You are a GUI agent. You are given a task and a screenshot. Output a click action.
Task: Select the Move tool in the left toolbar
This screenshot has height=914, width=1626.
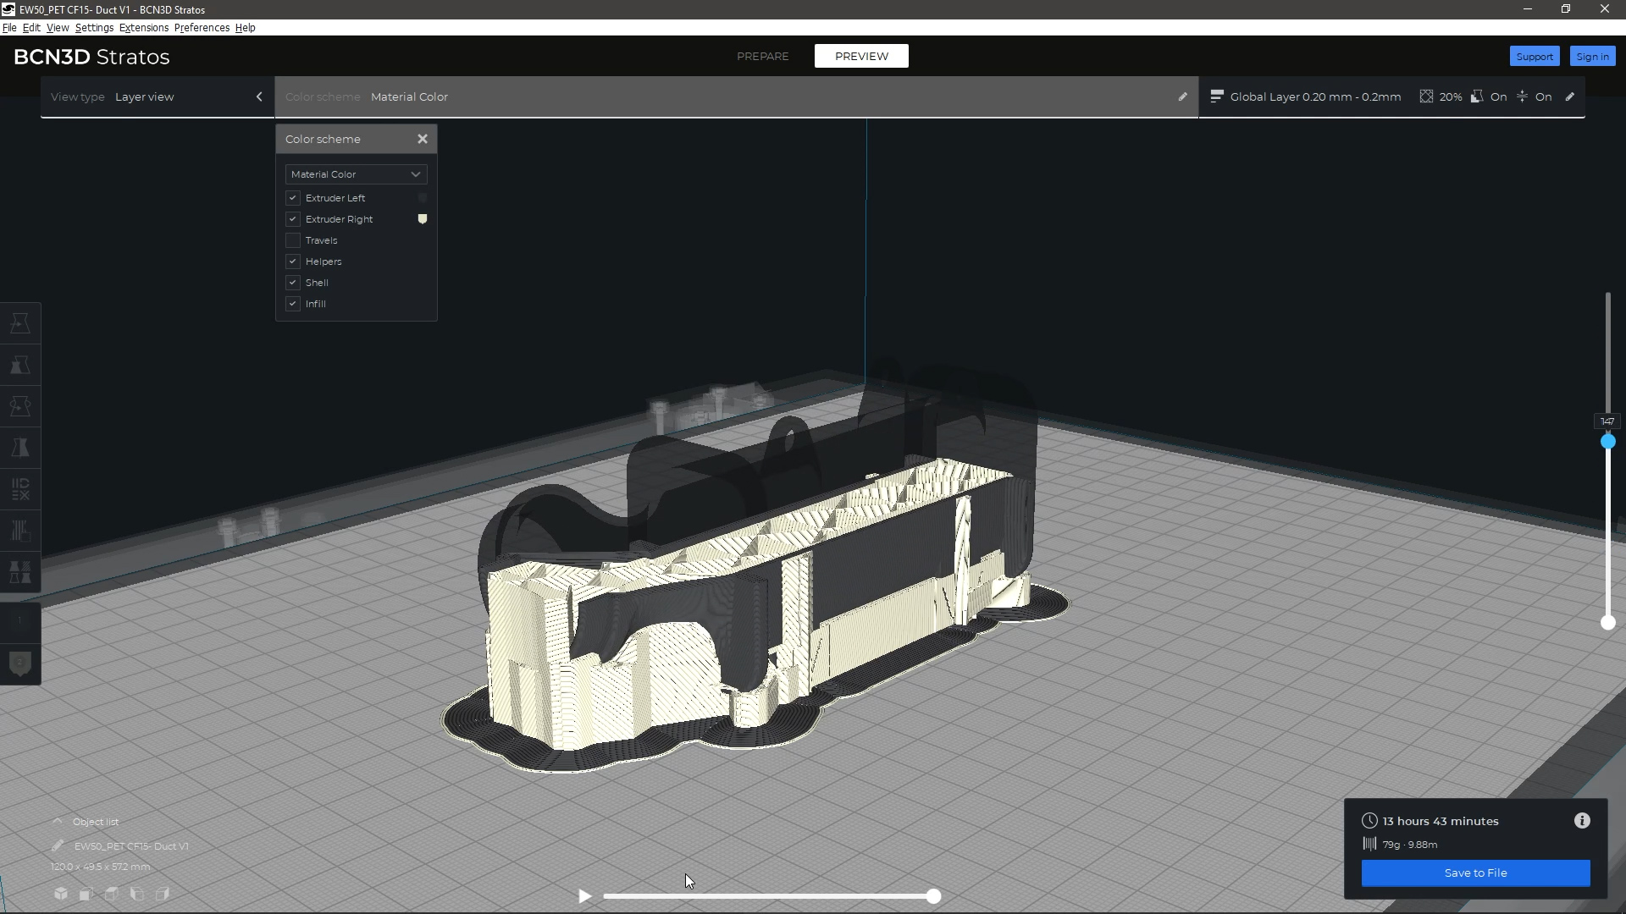[x=20, y=323]
